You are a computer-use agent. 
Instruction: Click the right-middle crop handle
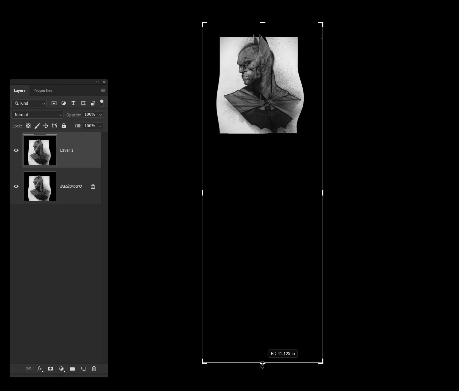click(323, 193)
